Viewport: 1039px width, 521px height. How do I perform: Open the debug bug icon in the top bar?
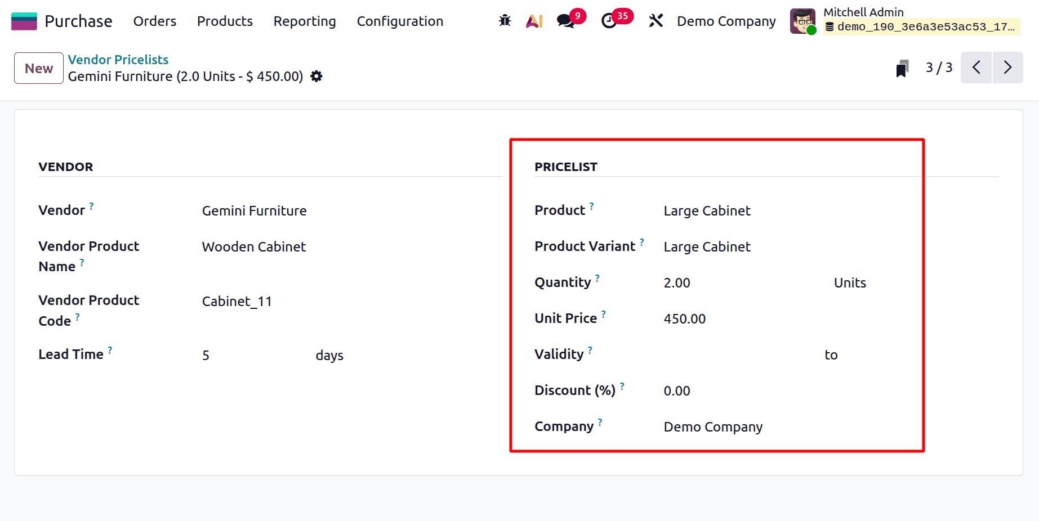coord(504,20)
